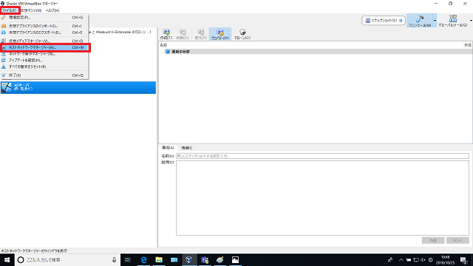Click the クローン(C) sheep icon
This screenshot has width=473, height=266.
pos(242,34)
